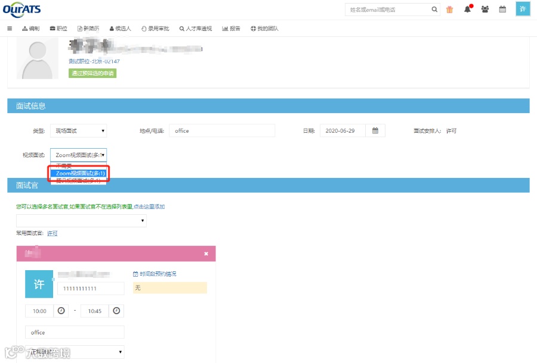Image resolution: width=537 pixels, height=363 pixels.
Task: Open the interviewer selection dropdown
Action: point(81,221)
